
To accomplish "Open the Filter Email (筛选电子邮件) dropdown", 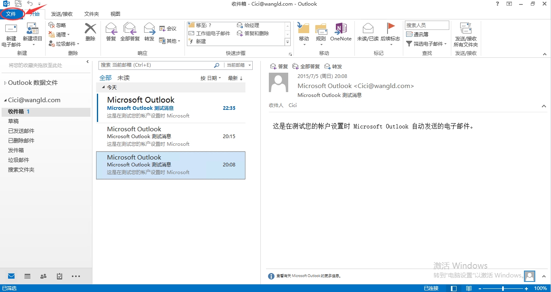I will pyautogui.click(x=426, y=44).
